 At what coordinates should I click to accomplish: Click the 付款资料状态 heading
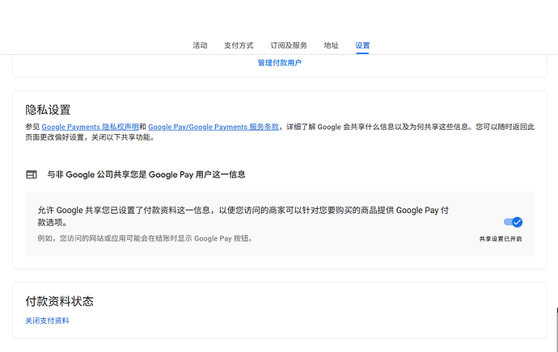tap(59, 301)
